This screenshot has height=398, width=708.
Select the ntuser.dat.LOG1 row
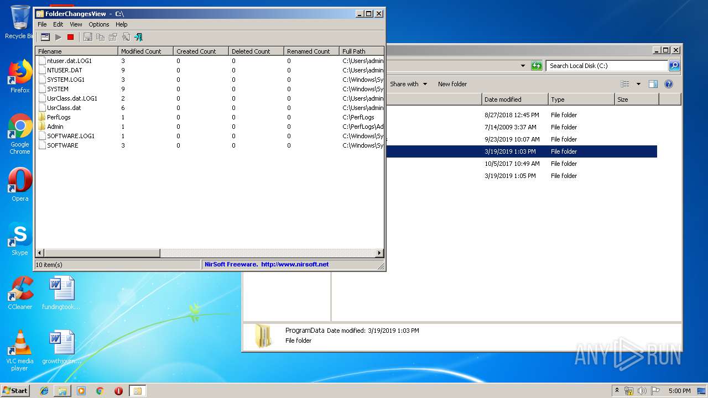coord(210,61)
